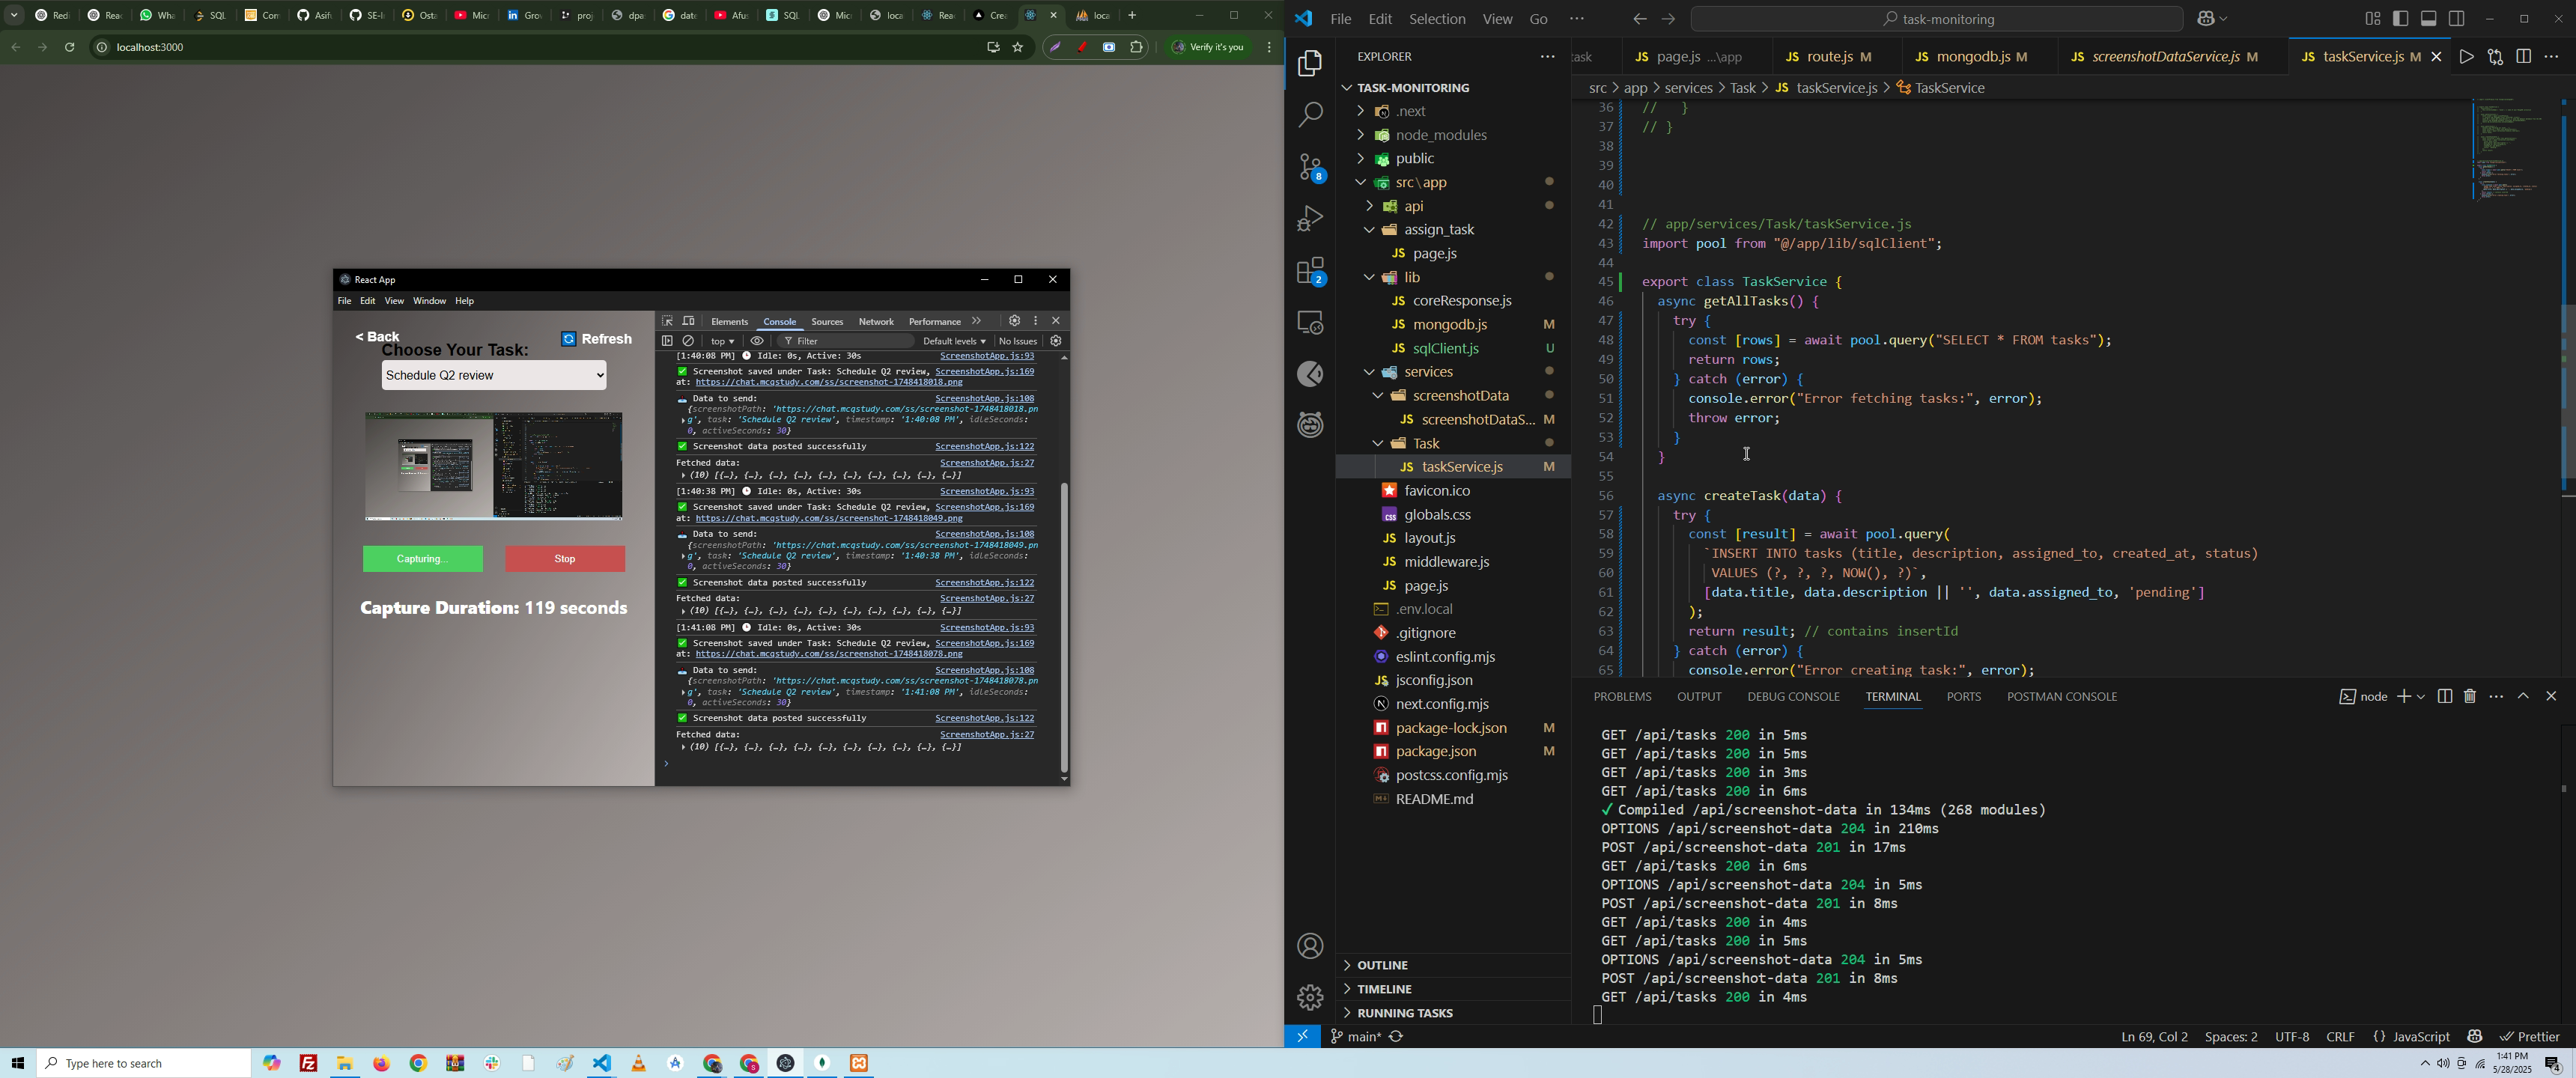Open Default levels dropdown in console
2576x1078 pixels.
954,341
